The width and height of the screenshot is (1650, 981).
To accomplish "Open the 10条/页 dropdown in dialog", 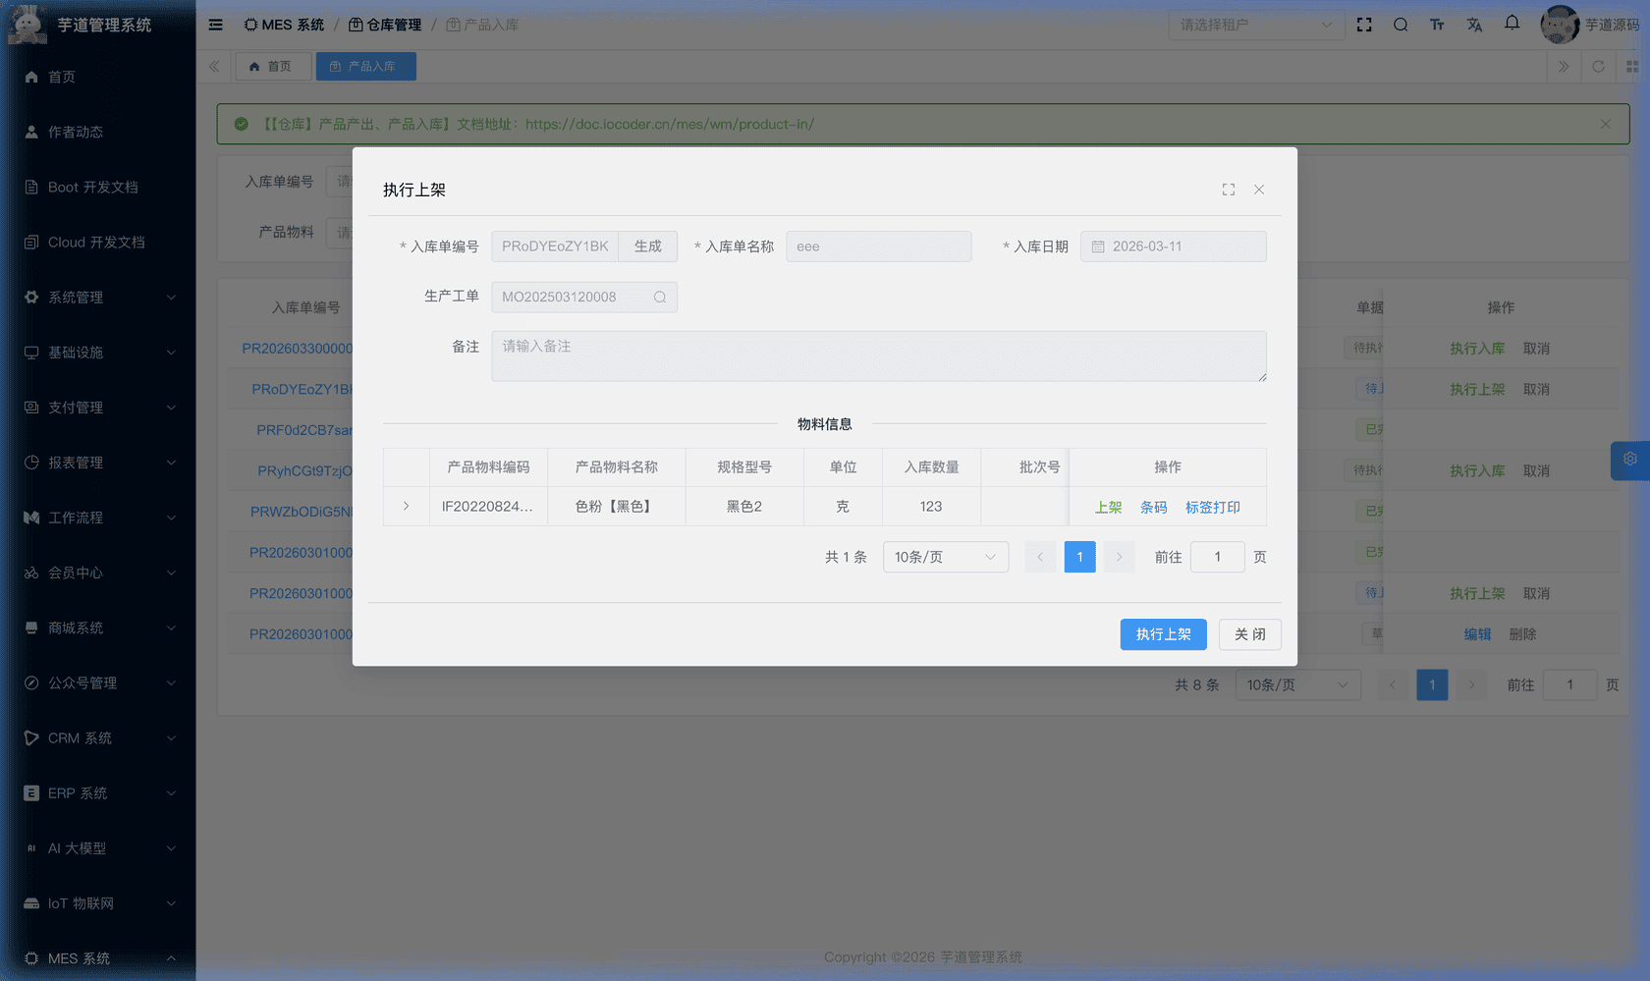I will 945,557.
